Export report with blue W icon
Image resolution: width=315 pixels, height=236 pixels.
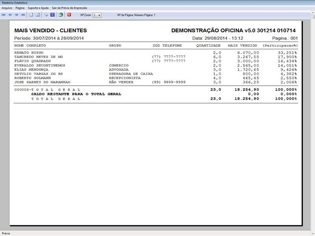click(x=52, y=15)
